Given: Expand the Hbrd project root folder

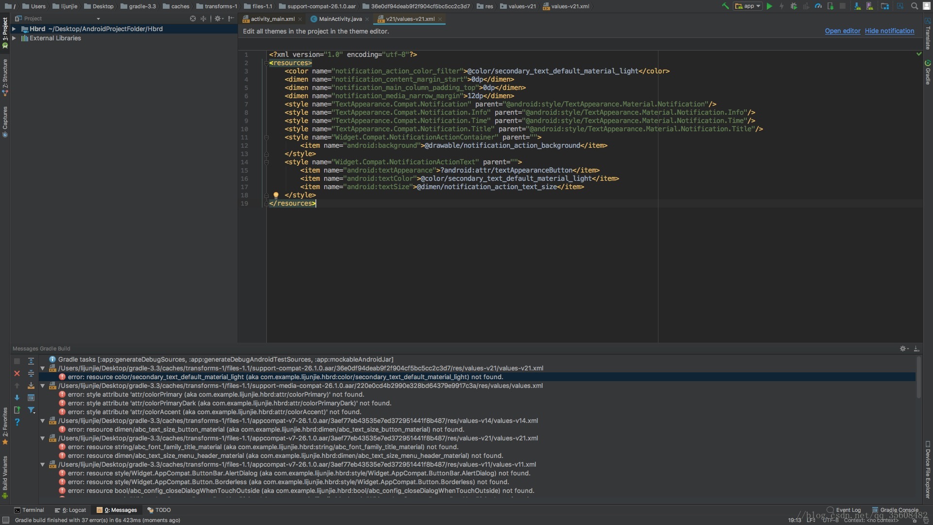Looking at the screenshot, I should 14,29.
